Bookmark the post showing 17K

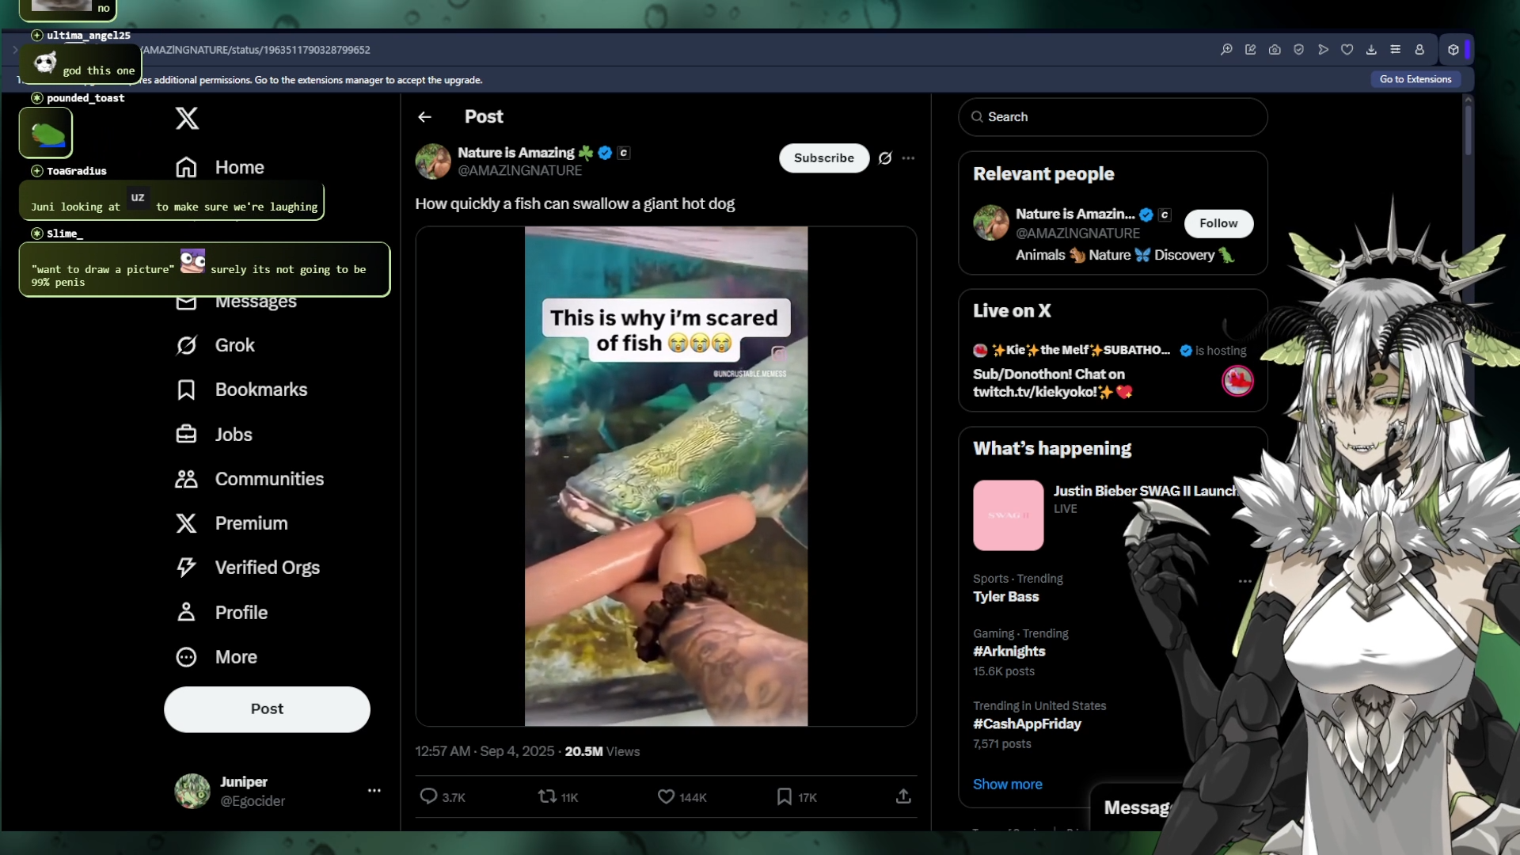point(784,796)
